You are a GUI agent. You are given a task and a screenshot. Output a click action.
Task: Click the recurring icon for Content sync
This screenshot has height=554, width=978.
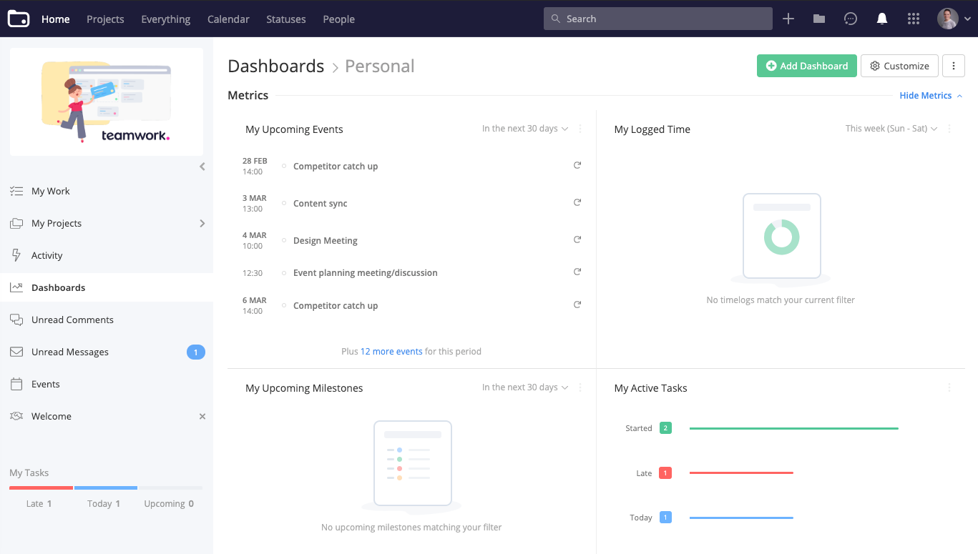coord(577,202)
